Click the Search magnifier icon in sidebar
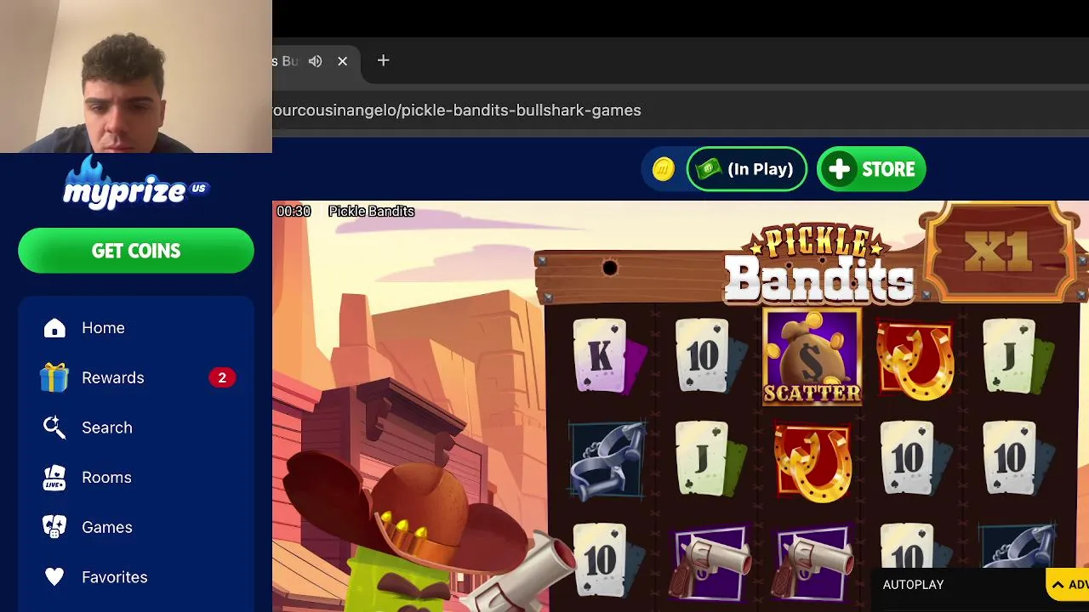This screenshot has width=1089, height=612. point(54,428)
